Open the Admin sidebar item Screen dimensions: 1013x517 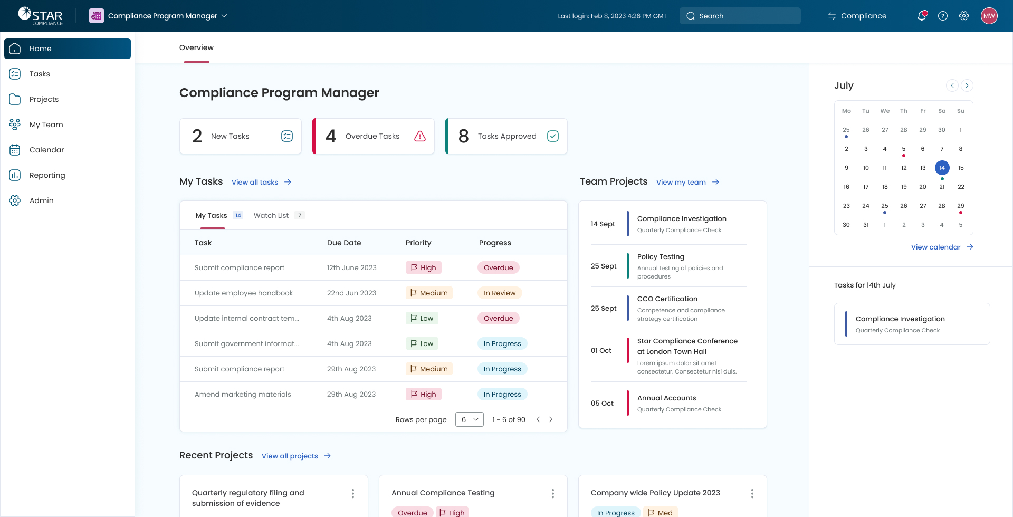(41, 200)
